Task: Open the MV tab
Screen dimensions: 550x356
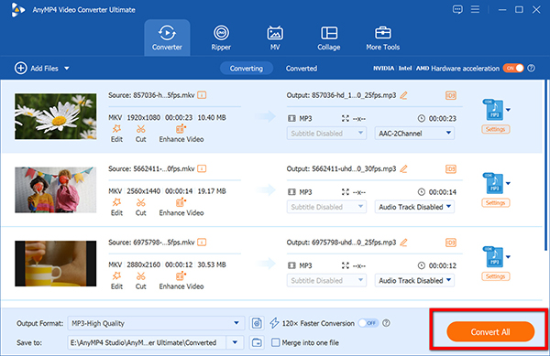Action: pos(275,38)
